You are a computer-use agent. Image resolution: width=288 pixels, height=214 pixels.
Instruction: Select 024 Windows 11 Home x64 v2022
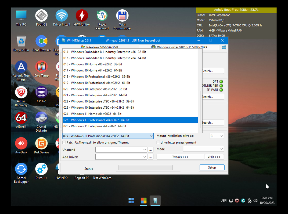130,114
